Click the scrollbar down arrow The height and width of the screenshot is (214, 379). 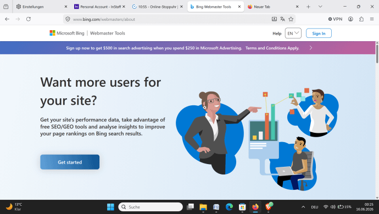377,198
